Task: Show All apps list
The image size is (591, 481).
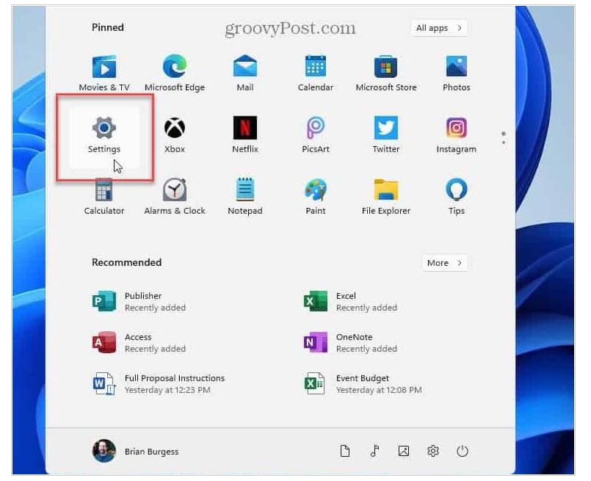Action: tap(439, 28)
